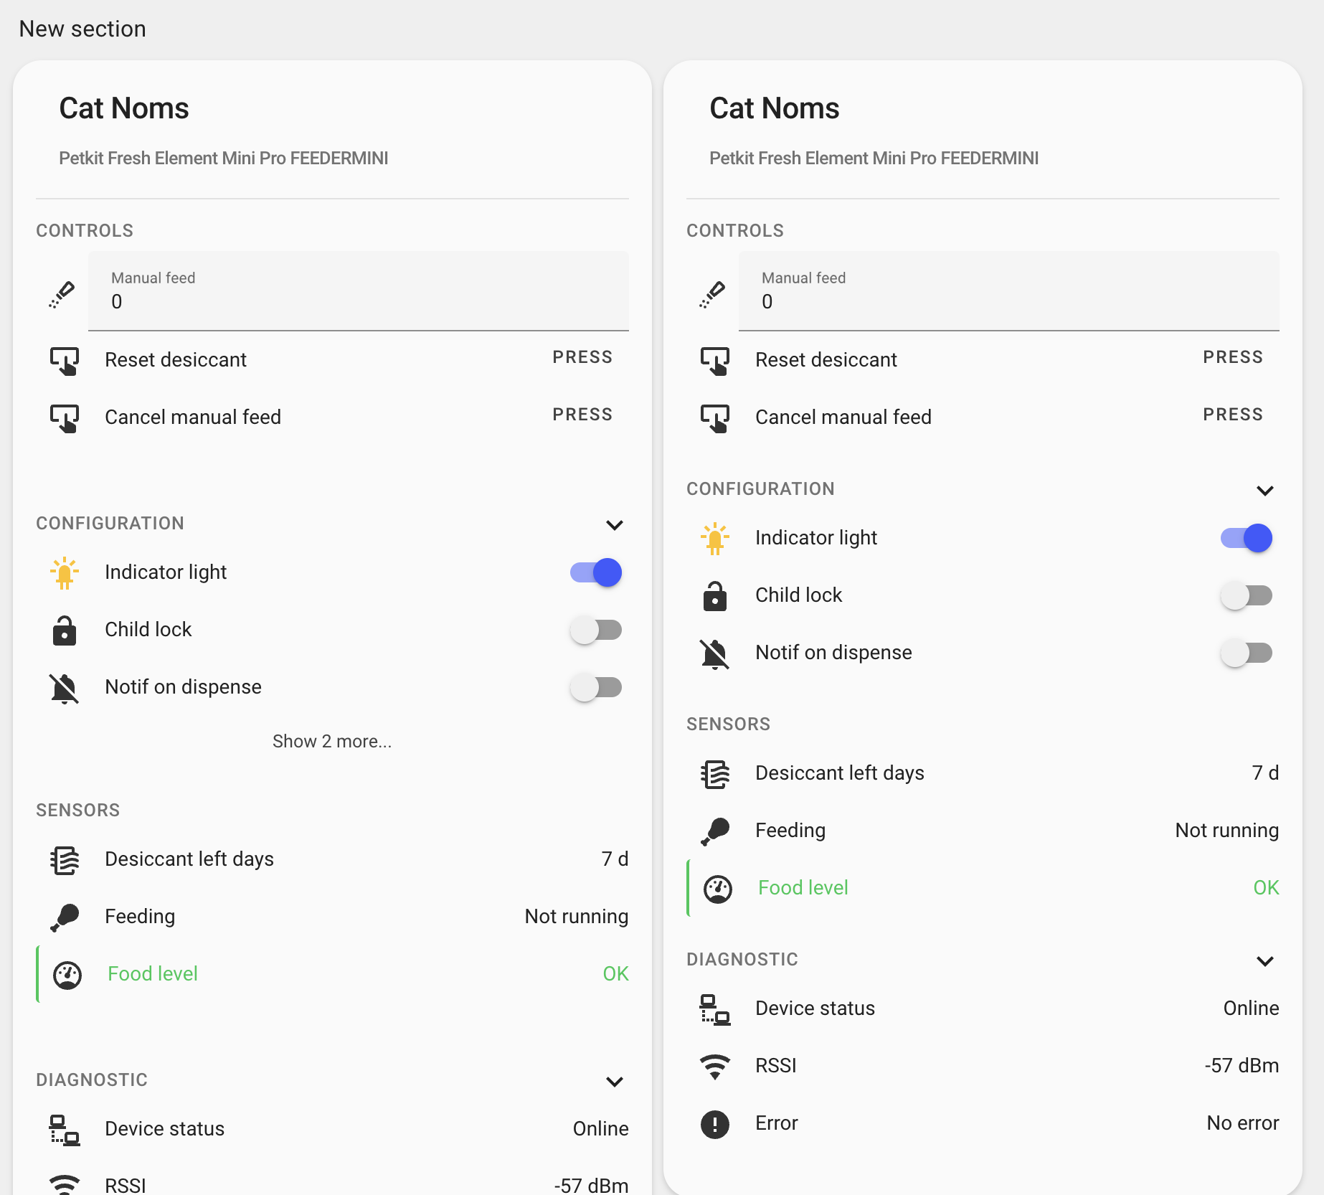Click Show 2 more link
This screenshot has width=1324, height=1195.
point(332,741)
